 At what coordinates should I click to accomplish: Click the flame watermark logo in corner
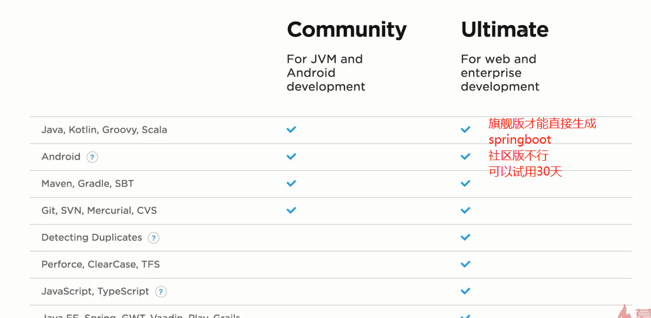(624, 311)
